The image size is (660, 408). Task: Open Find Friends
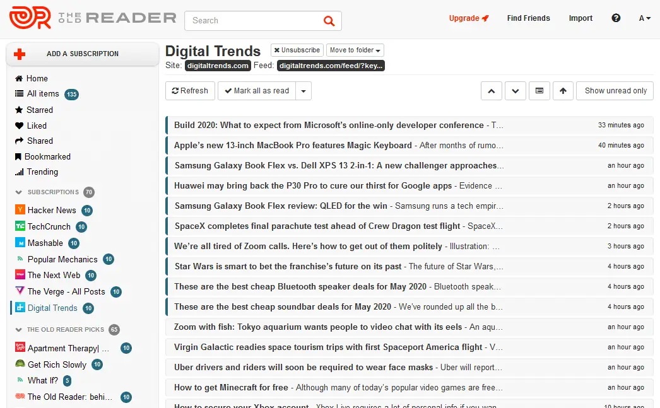point(528,18)
